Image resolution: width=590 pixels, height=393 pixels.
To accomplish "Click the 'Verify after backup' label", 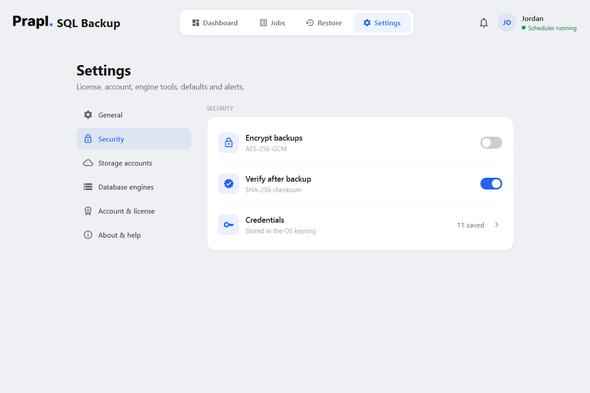I will (278, 179).
